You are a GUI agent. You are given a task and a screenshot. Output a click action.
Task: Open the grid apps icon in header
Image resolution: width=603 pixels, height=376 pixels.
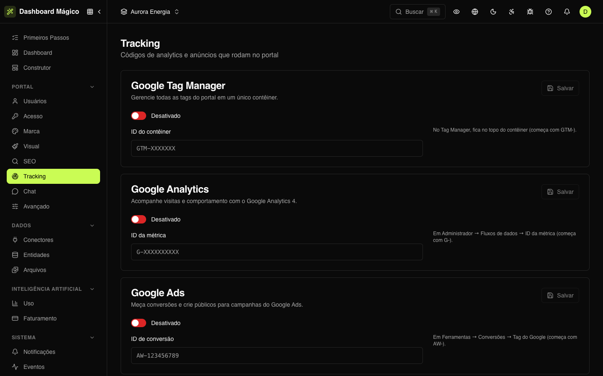[90, 12]
